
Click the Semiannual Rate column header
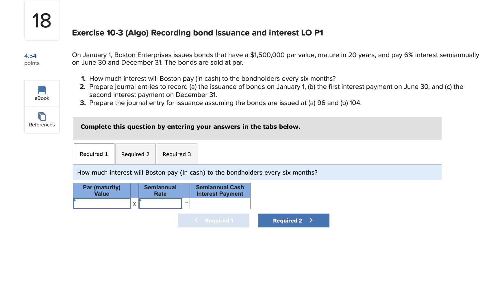(160, 190)
